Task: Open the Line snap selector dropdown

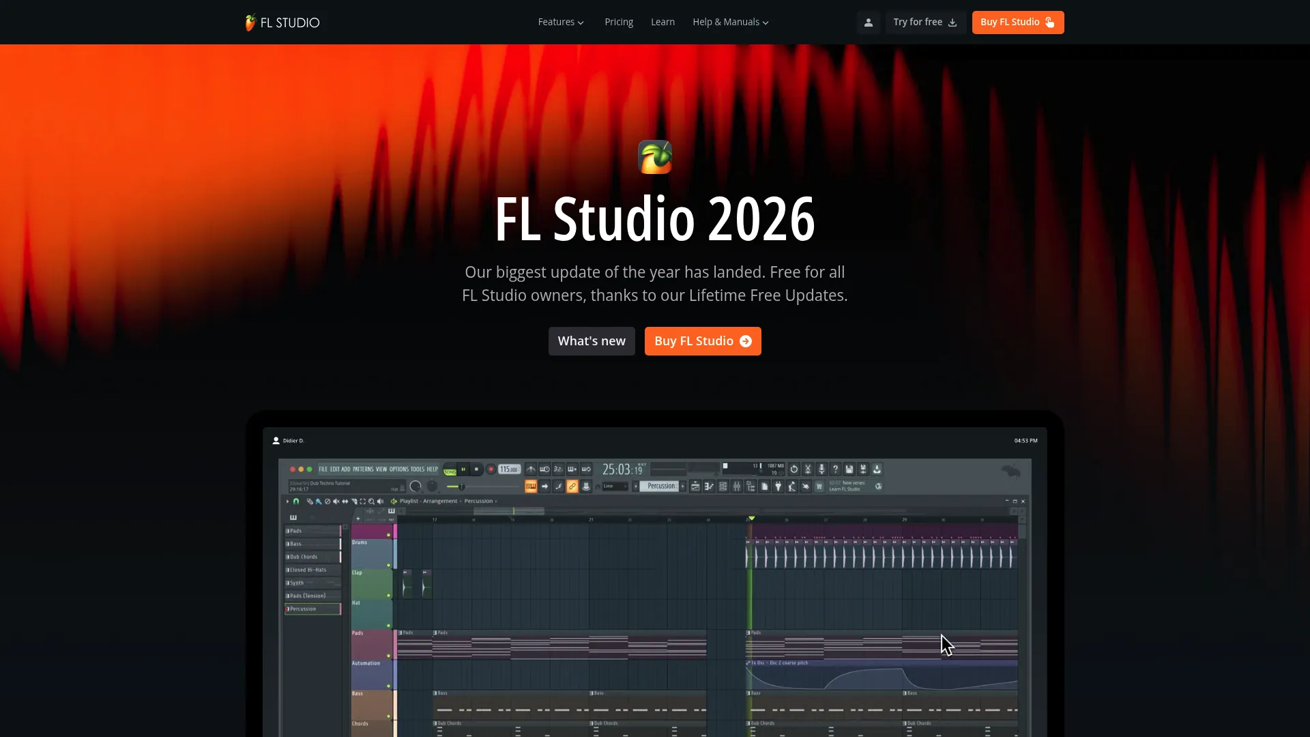Action: (x=615, y=487)
